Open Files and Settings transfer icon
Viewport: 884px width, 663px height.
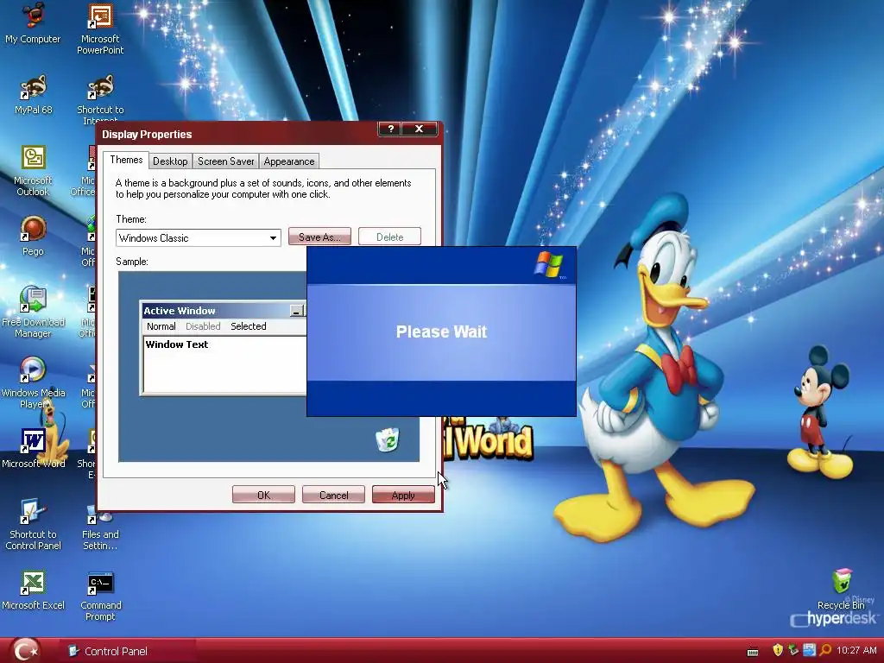click(x=100, y=527)
